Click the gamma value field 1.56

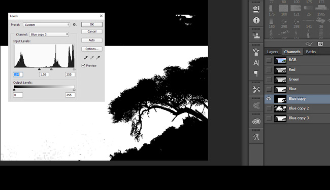pyautogui.click(x=44, y=74)
